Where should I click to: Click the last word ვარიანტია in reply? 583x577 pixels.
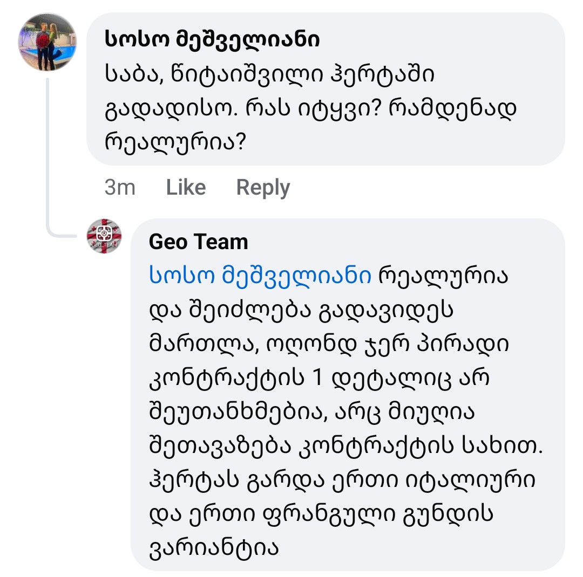[x=213, y=548]
